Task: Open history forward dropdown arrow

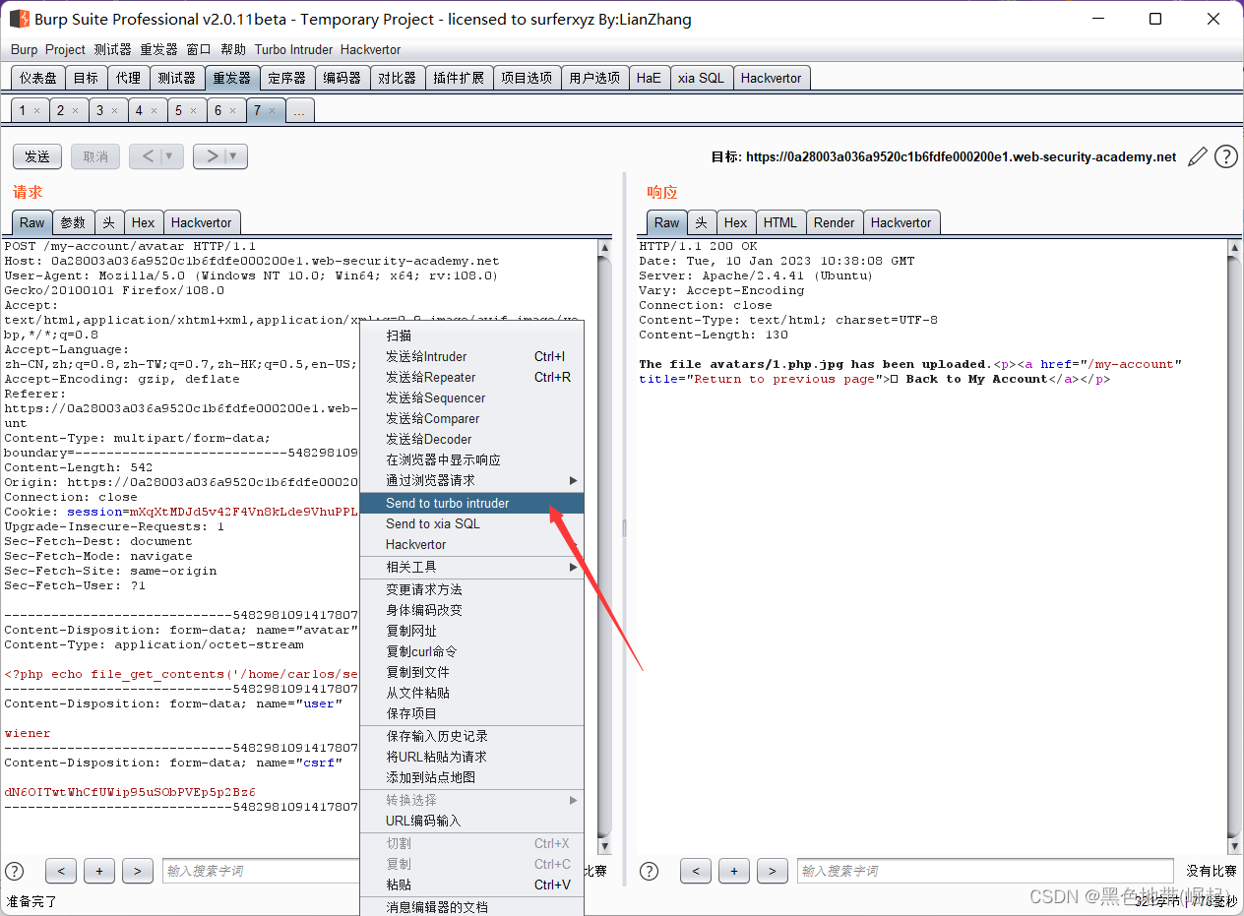Action: tap(233, 156)
